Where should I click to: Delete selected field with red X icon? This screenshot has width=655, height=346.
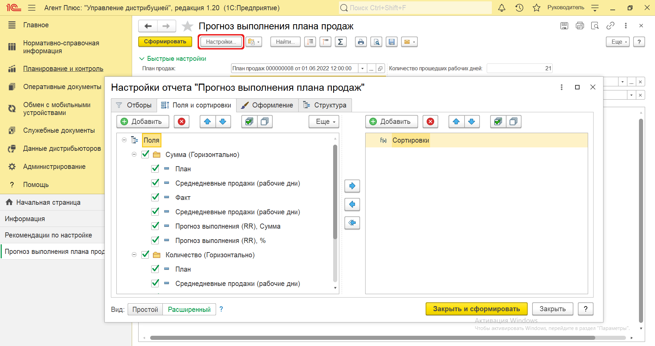pyautogui.click(x=182, y=121)
